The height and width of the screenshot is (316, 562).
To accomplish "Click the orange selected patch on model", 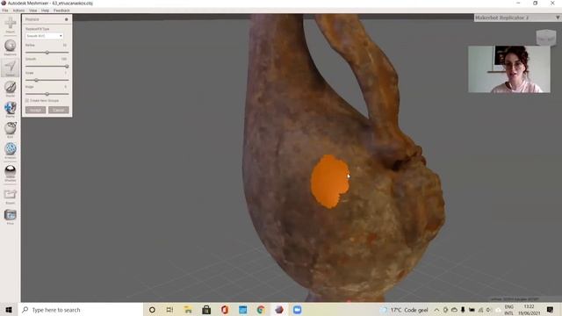I will click(329, 182).
